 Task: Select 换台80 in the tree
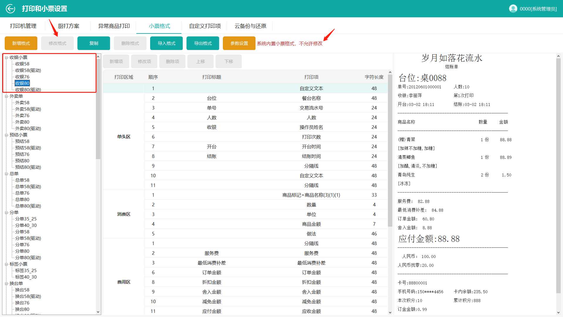pos(22,309)
